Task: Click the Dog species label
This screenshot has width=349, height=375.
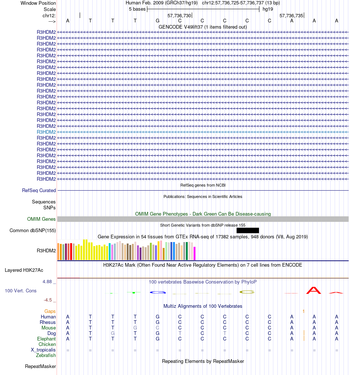Action: pos(51,333)
